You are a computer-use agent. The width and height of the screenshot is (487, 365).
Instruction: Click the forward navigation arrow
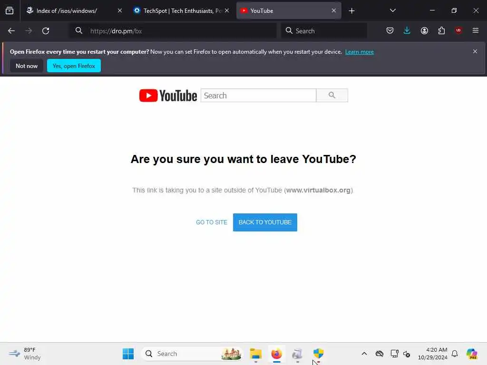29,31
